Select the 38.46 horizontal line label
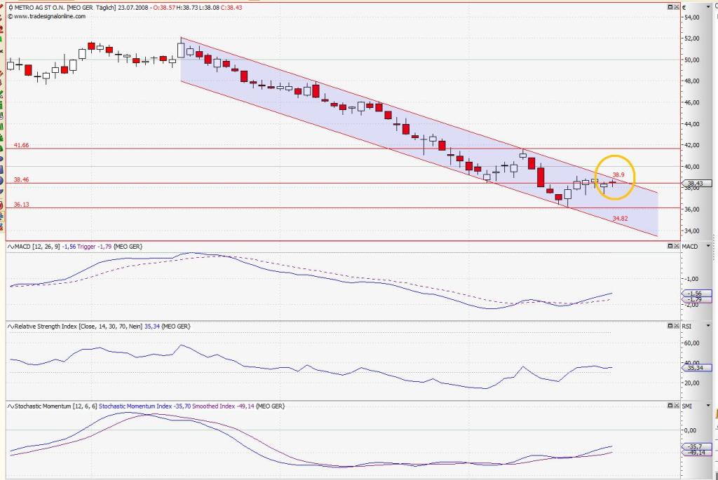Screen dimensions: 718x480 [21, 180]
